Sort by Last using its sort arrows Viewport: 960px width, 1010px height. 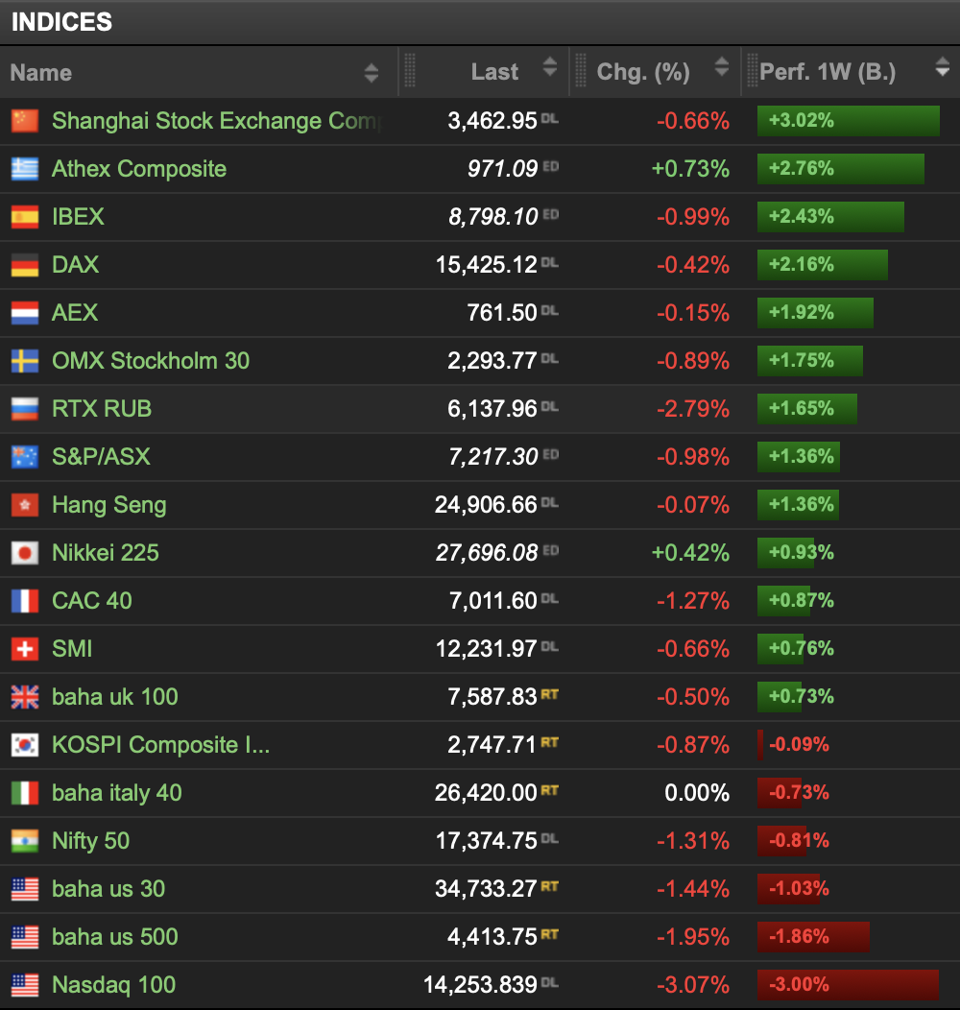coord(549,66)
